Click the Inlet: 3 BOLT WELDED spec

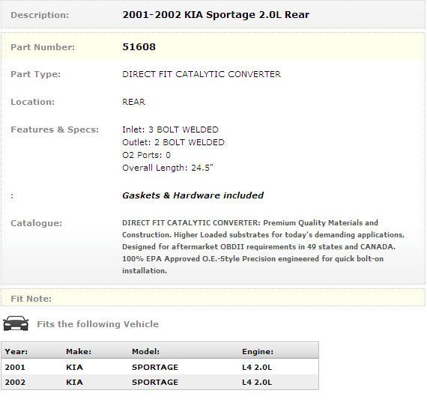tap(170, 130)
